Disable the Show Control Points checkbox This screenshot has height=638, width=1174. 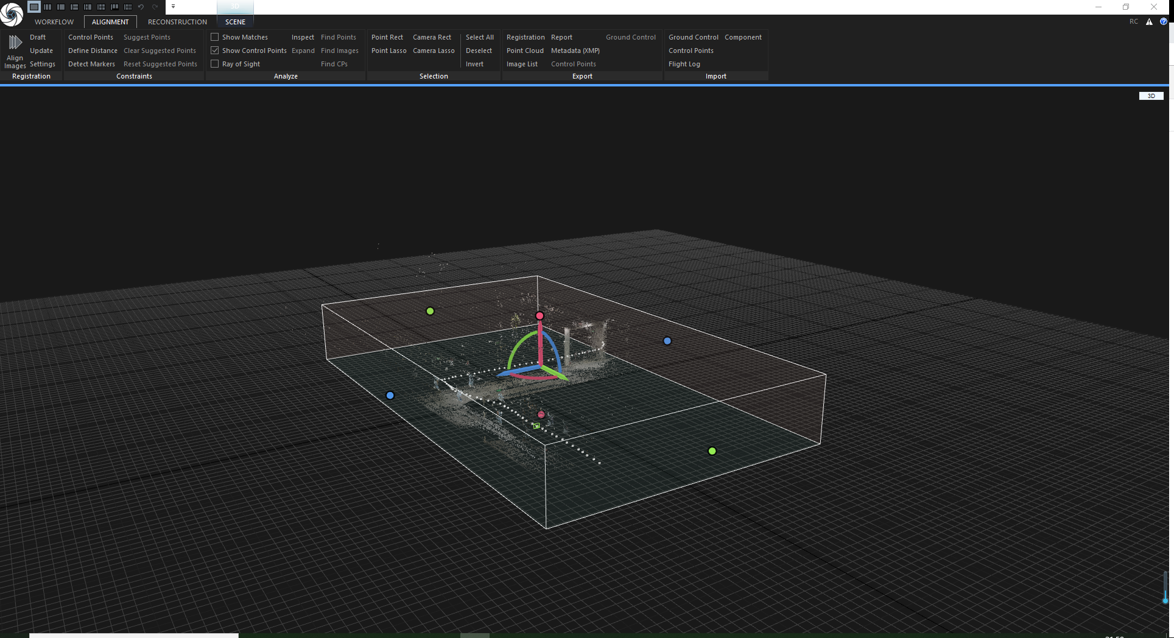pyautogui.click(x=214, y=51)
